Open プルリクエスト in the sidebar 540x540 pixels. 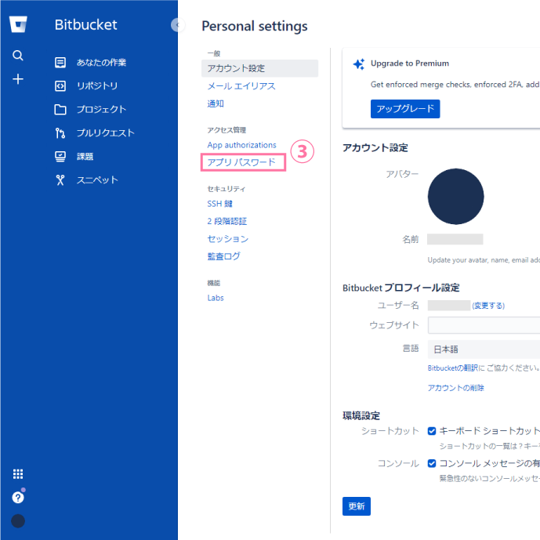click(105, 133)
